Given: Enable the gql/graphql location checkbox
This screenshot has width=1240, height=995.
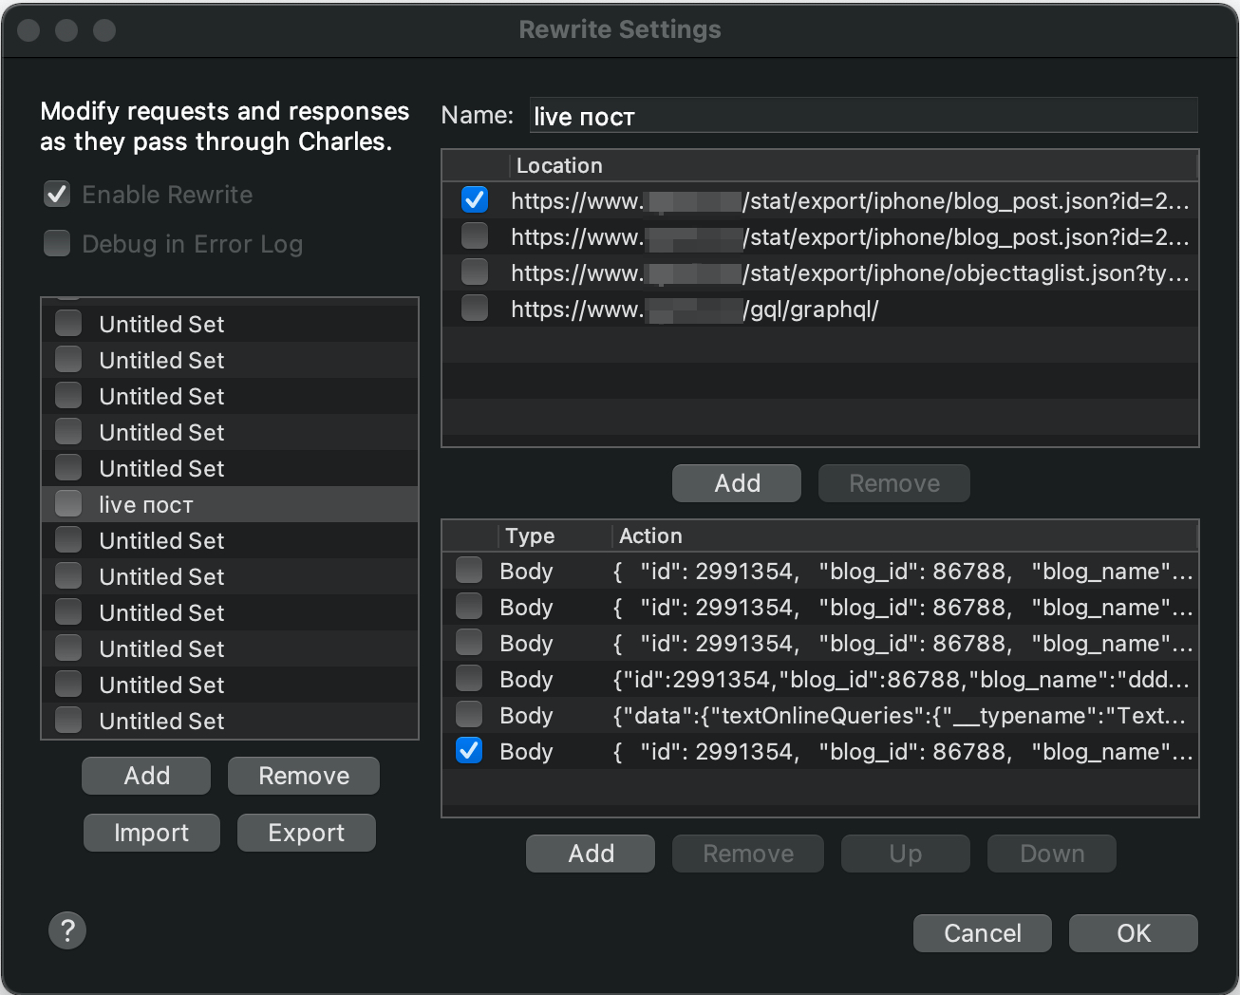Looking at the screenshot, I should 475,308.
